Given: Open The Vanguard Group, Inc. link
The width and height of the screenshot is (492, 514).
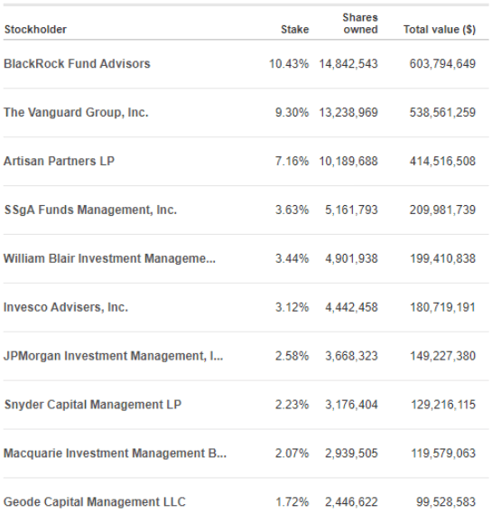Looking at the screenshot, I should tap(76, 112).
